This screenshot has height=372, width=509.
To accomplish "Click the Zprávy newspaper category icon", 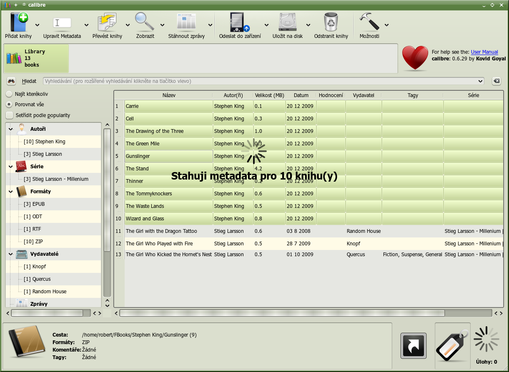I will (x=22, y=303).
